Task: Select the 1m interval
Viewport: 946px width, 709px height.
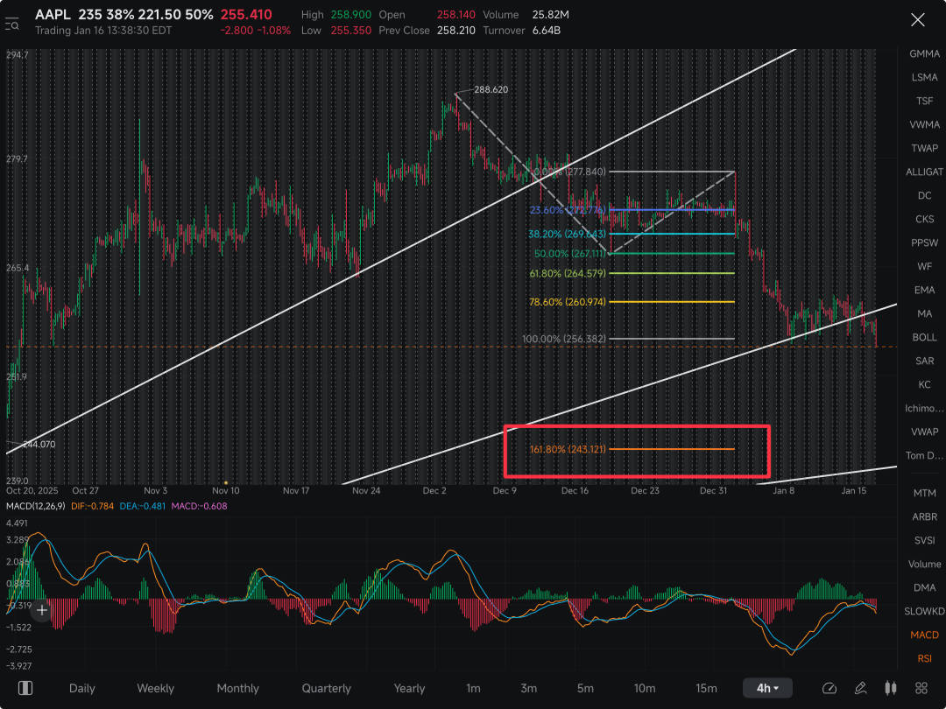Action: tap(473, 688)
